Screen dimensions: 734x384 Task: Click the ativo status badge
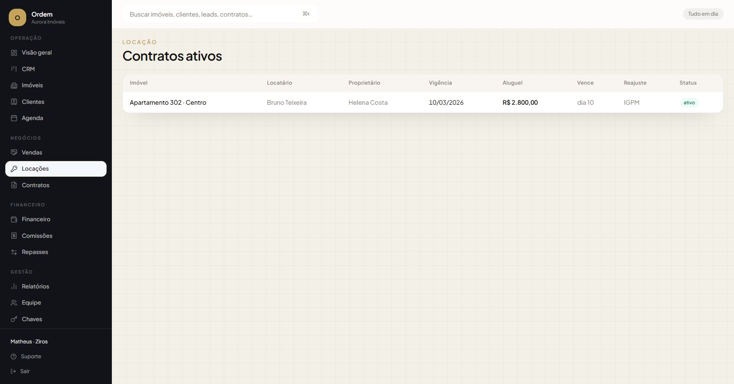(689, 103)
